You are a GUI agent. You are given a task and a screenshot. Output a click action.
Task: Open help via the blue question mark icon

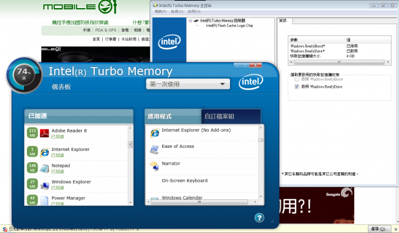tap(259, 217)
